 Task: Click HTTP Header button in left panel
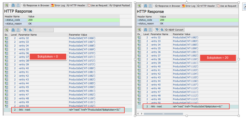(x=76, y=5)
